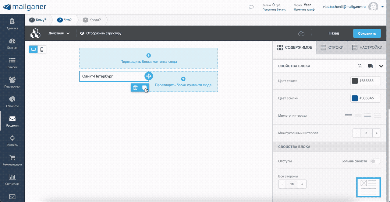Image resolution: width=390 pixels, height=202 pixels.
Task: Open user account dropdown arrow
Action: point(382,6)
